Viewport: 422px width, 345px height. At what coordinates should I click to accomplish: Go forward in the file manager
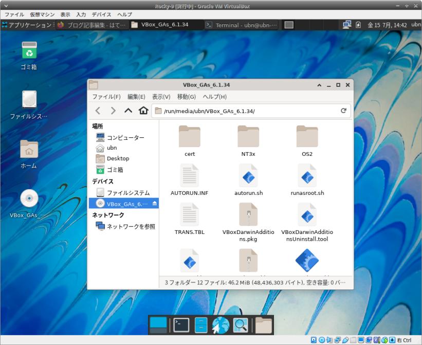point(113,111)
